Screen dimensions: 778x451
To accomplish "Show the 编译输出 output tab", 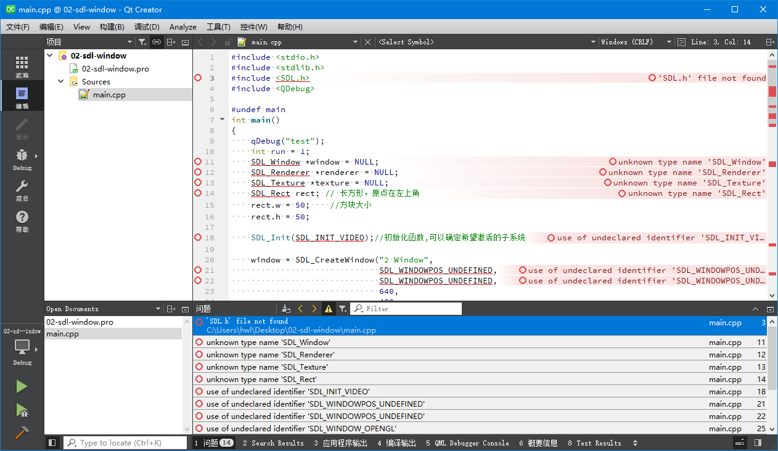I will (x=397, y=443).
